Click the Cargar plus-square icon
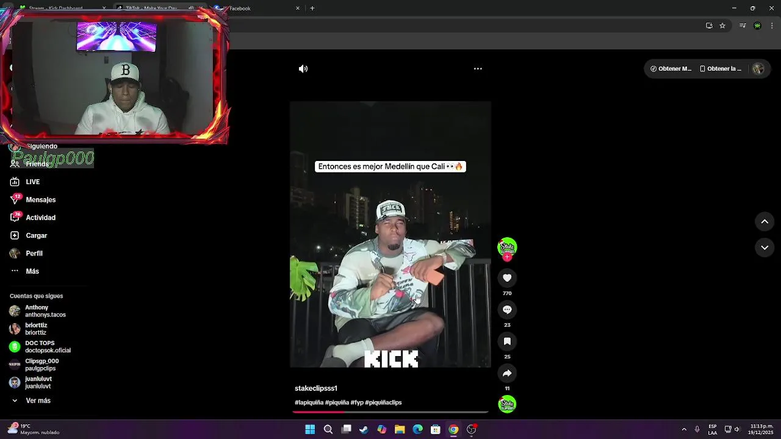This screenshot has width=781, height=439. (15, 235)
